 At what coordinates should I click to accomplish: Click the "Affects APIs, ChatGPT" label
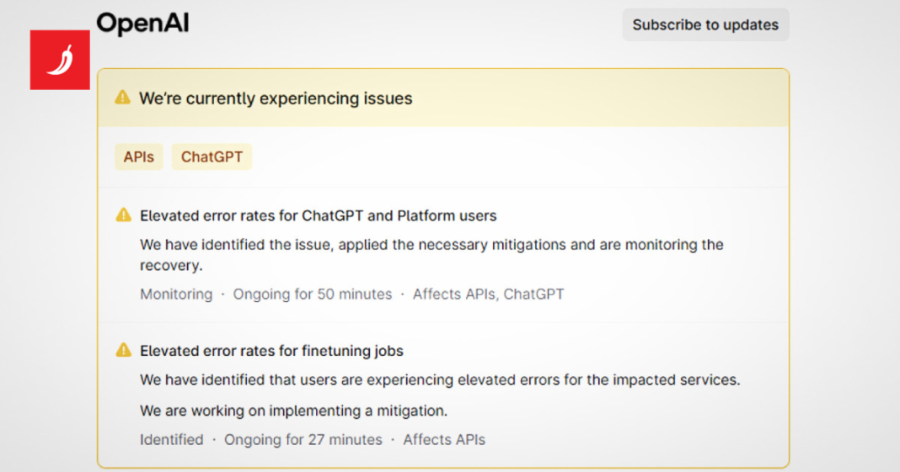(488, 294)
